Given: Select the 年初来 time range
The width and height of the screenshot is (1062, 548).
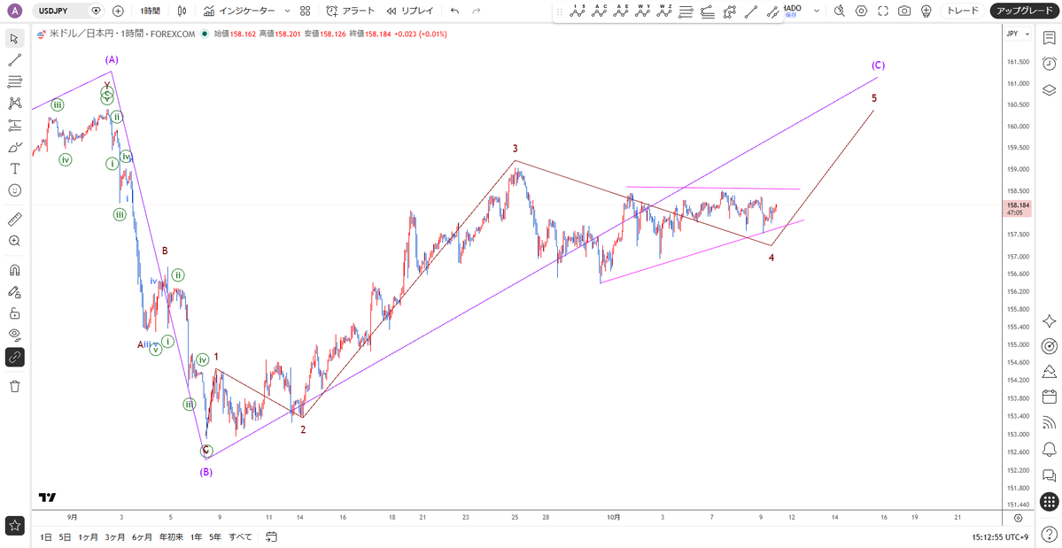Looking at the screenshot, I should point(171,537).
